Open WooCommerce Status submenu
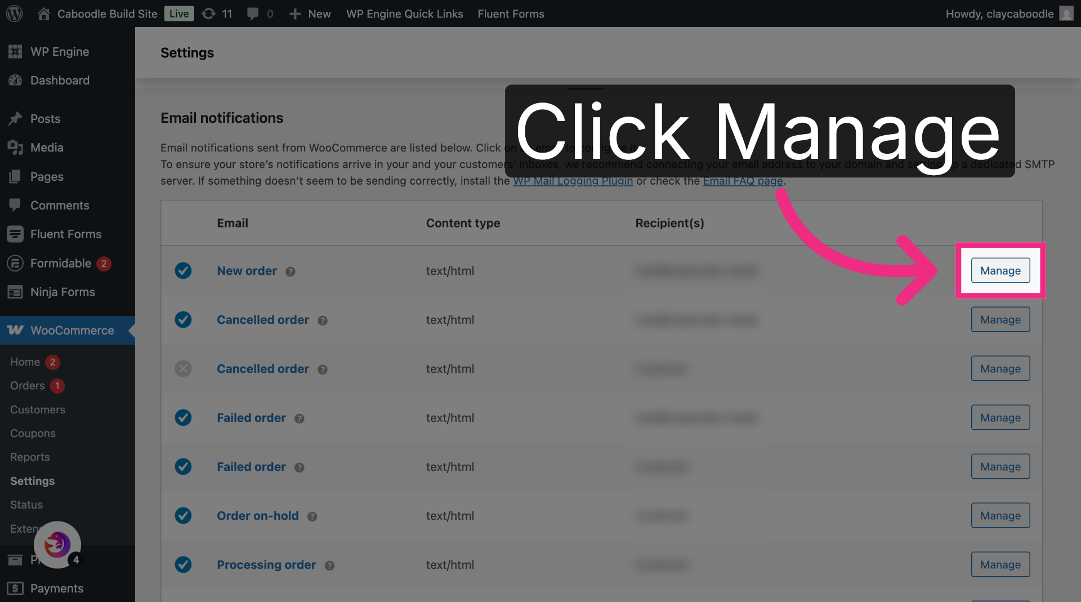Image resolution: width=1081 pixels, height=602 pixels. tap(26, 505)
